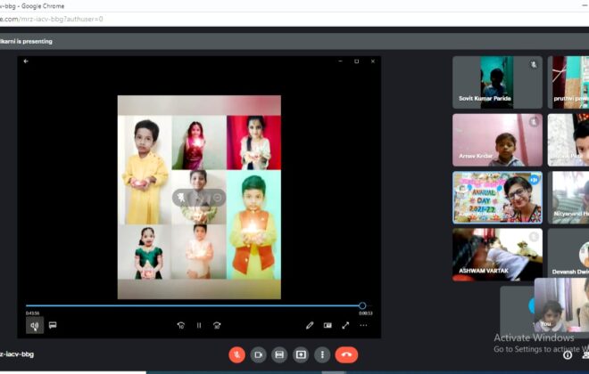Screen dimensions: 589x374
Task: Click the video progress slider handle
Action: click(x=362, y=305)
